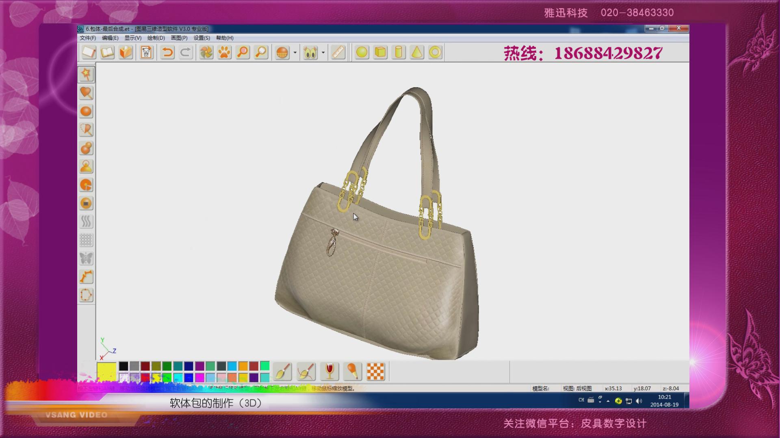Open the 设置(S) menu
Image resolution: width=780 pixels, height=438 pixels.
click(x=202, y=38)
